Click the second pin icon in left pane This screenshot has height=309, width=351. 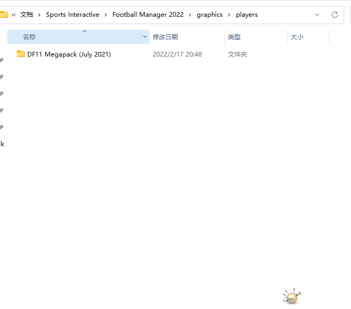2,77
